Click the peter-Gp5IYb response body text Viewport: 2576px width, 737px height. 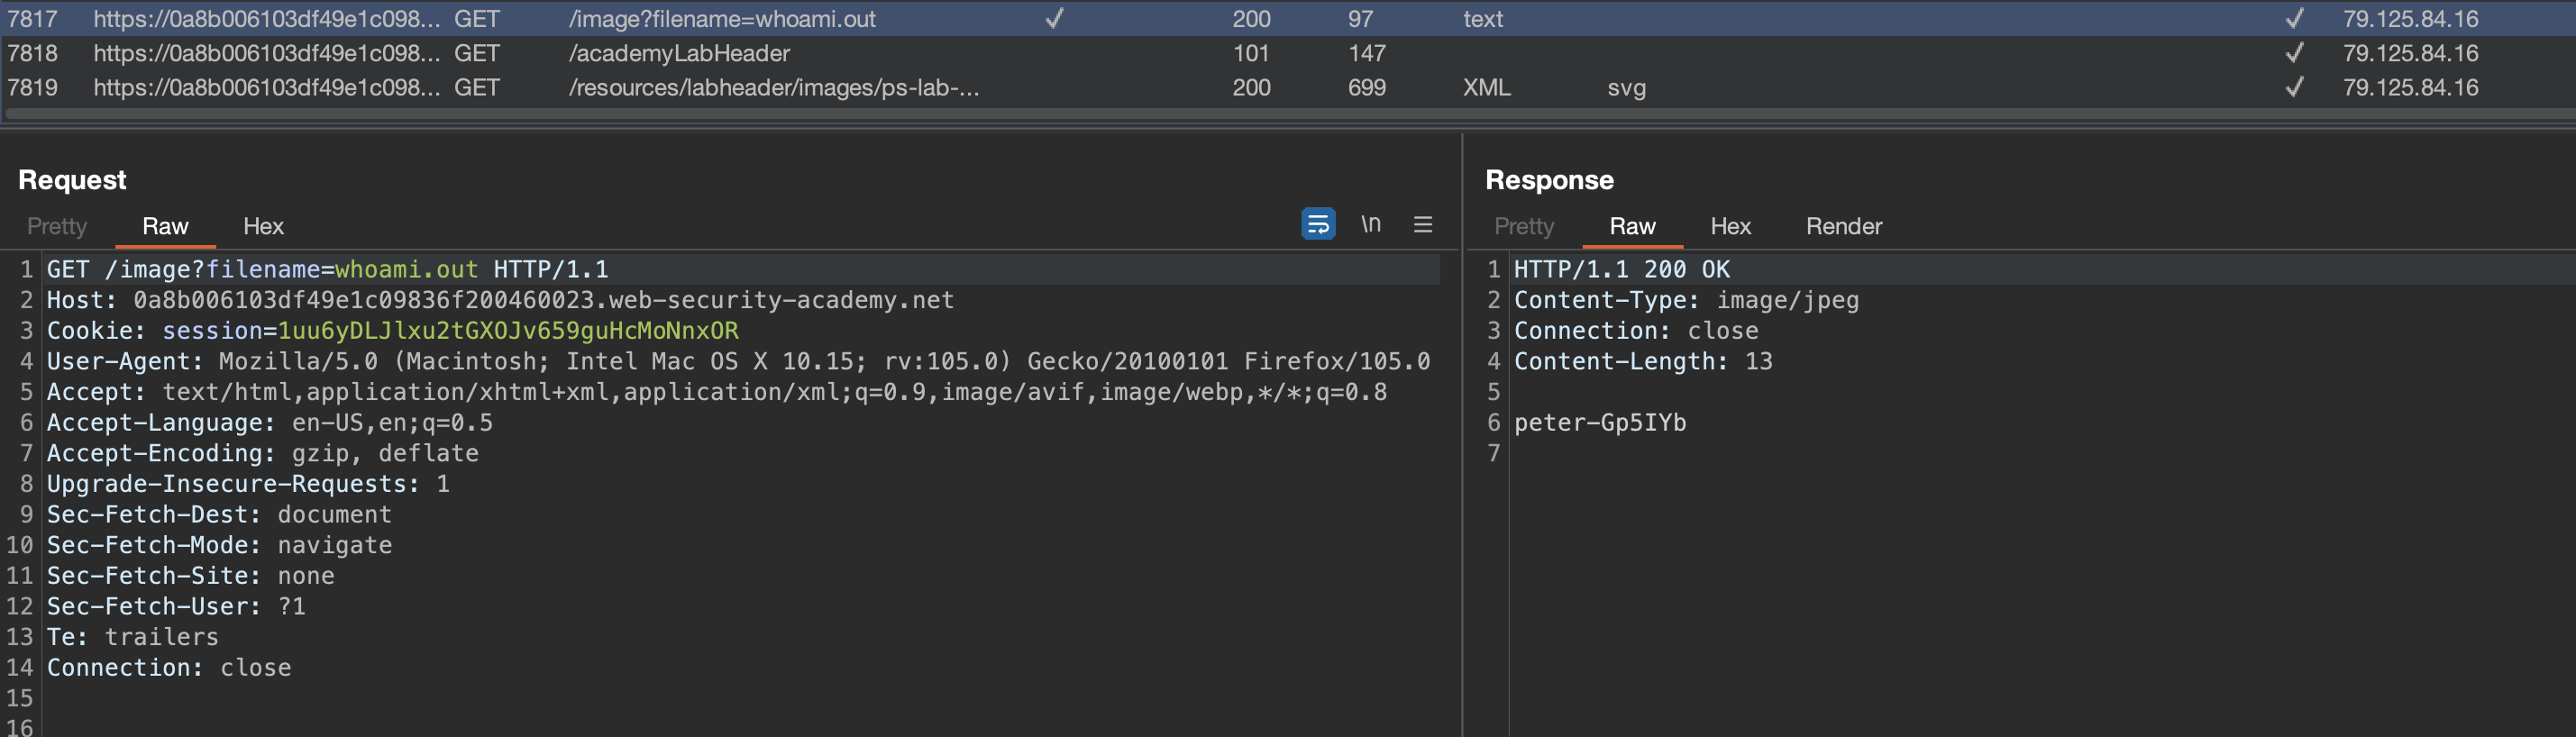click(1599, 423)
